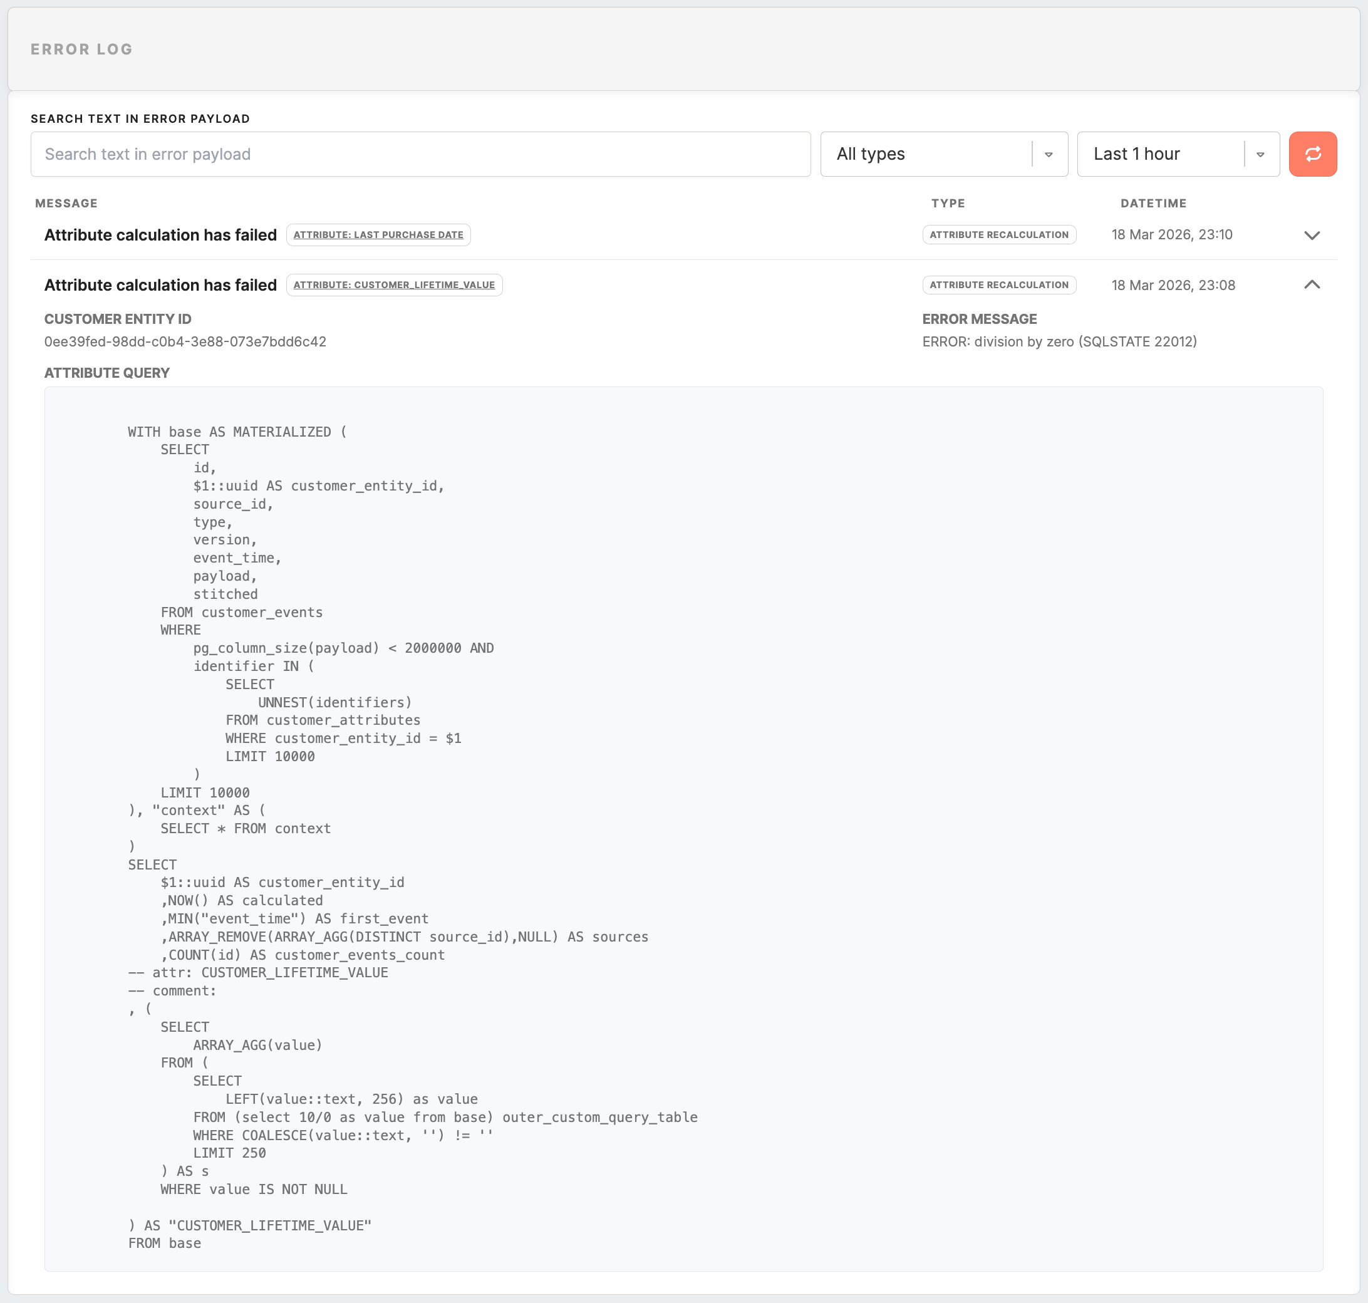The image size is (1368, 1303).
Task: Open the Attribute: Last Purchase Date link
Action: pyautogui.click(x=378, y=235)
